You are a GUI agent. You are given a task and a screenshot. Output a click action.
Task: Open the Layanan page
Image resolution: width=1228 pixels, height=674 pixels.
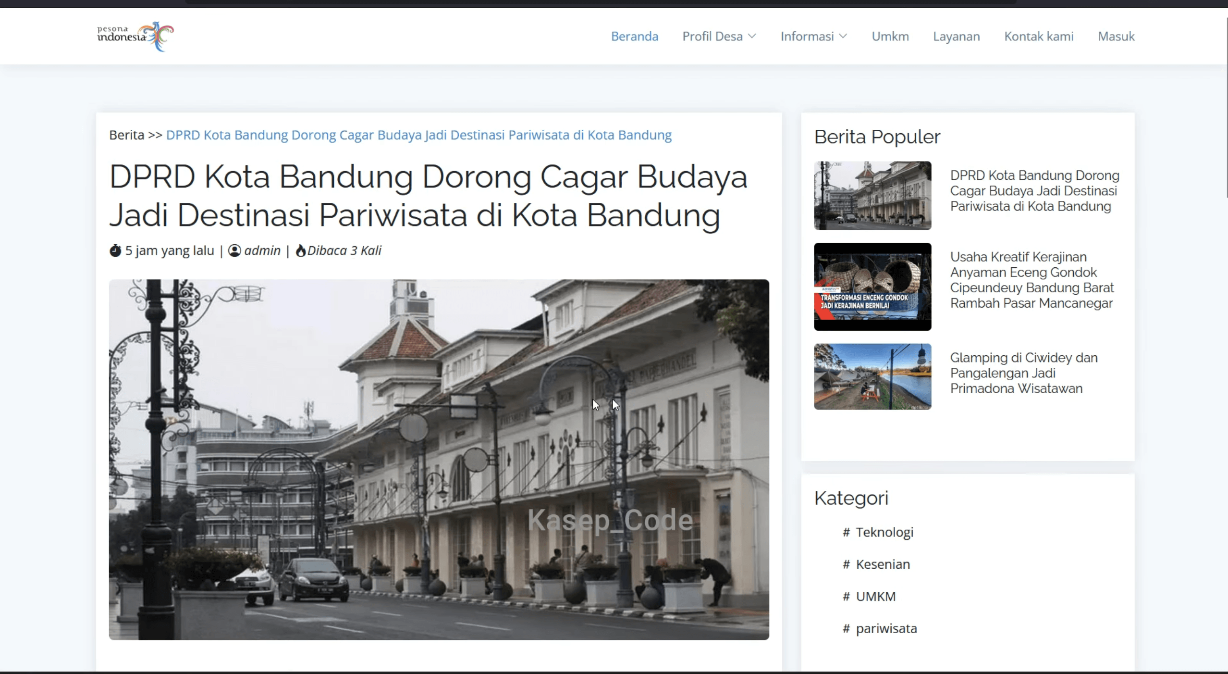click(956, 36)
